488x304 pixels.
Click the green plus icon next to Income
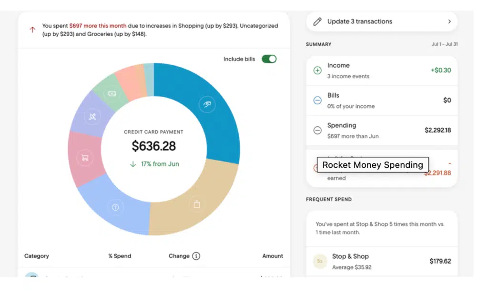(x=317, y=71)
